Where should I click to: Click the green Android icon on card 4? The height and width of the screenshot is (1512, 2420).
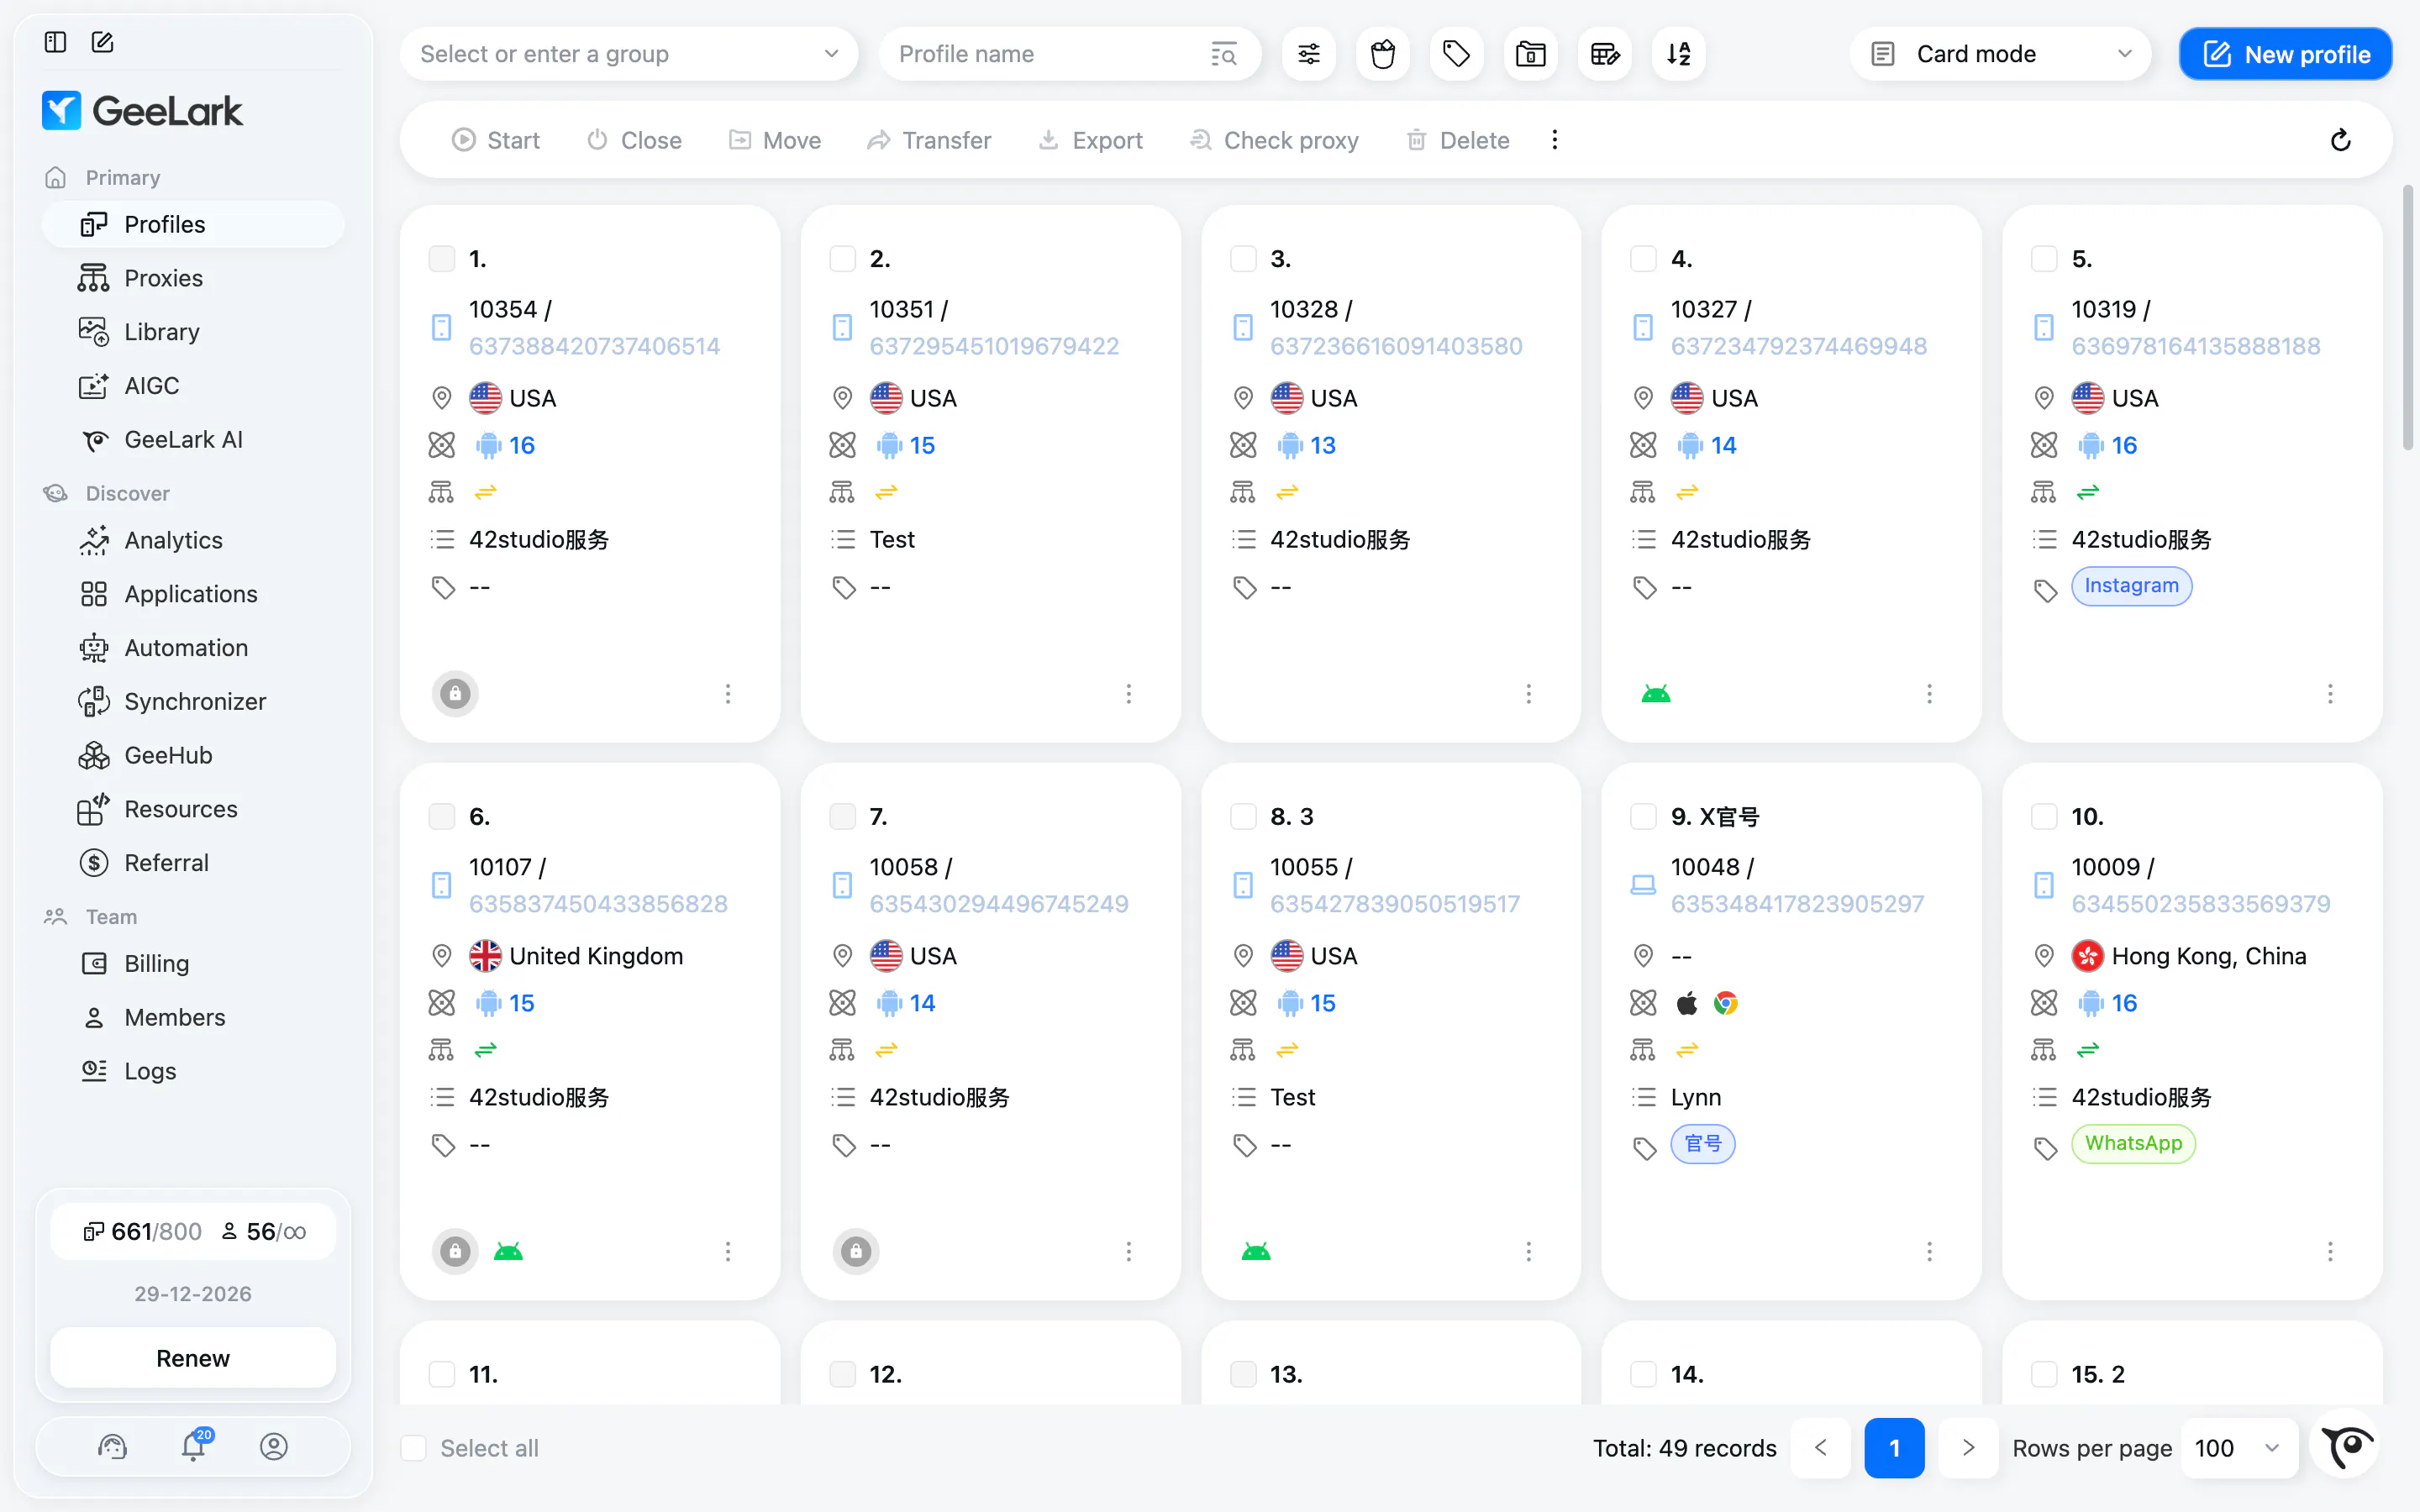point(1656,694)
